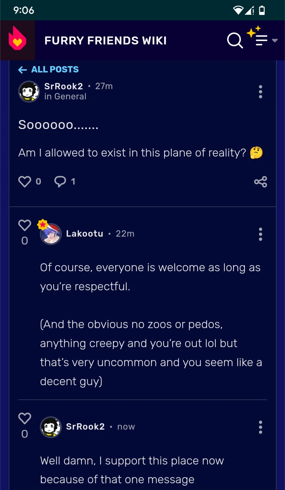Like Lakootu's reply with heart

click(25, 226)
